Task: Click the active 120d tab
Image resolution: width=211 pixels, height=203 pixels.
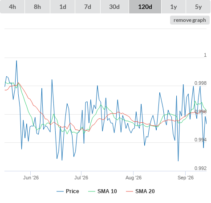Action: 145,7
